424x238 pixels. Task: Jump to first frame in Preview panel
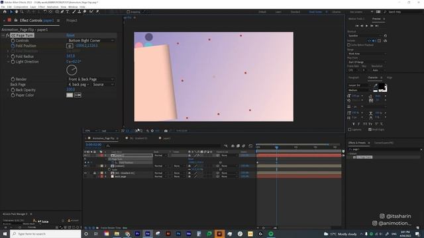[357, 26]
